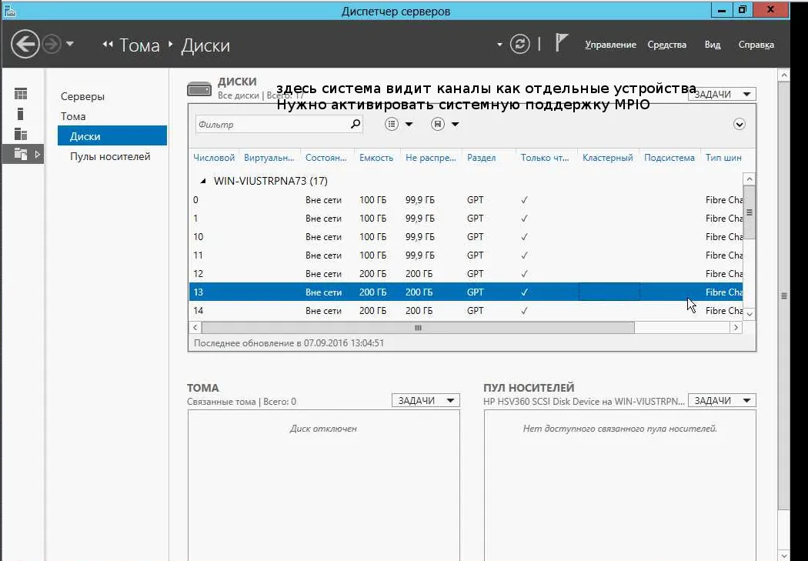Screen dimensions: 808x561
Task: Click the disk list scroll down arrow
Action: pos(750,314)
